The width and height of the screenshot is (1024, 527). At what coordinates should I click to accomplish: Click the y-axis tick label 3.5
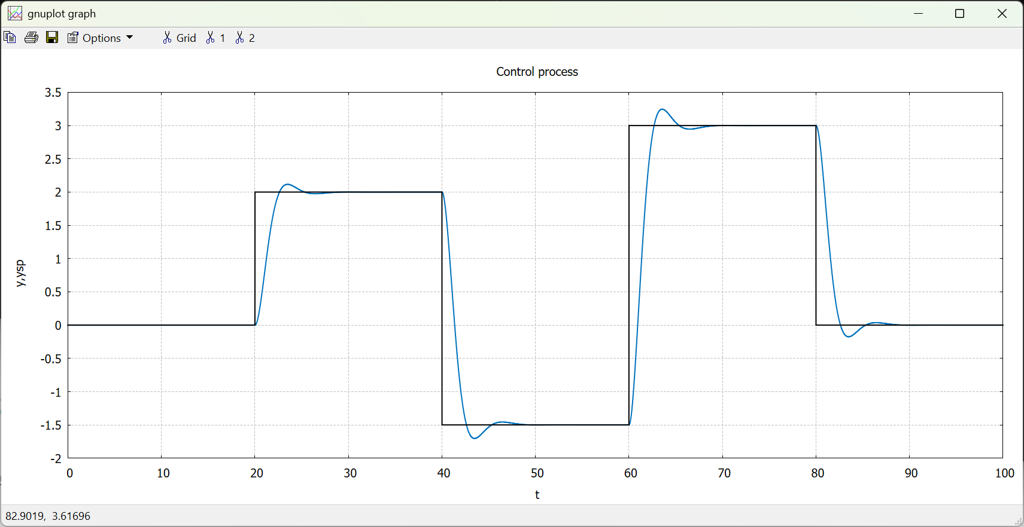tap(53, 93)
